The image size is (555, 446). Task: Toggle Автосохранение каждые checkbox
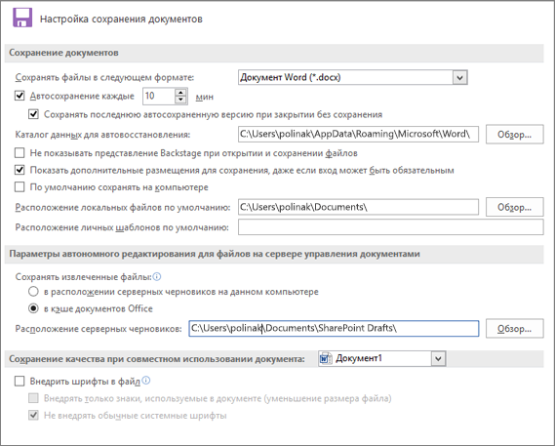pyautogui.click(x=20, y=96)
